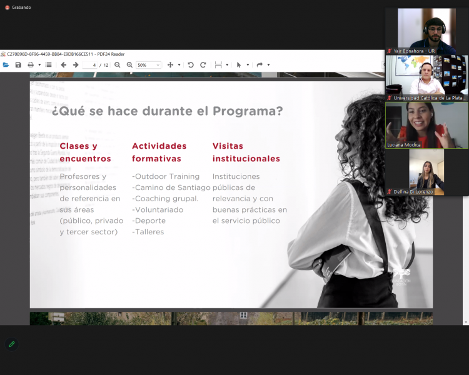Go to previous page arrow
Viewport: 469px width, 375px height.
(63, 65)
